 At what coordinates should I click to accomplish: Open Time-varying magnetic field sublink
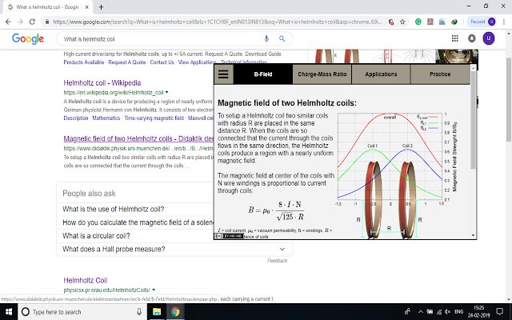click(154, 118)
